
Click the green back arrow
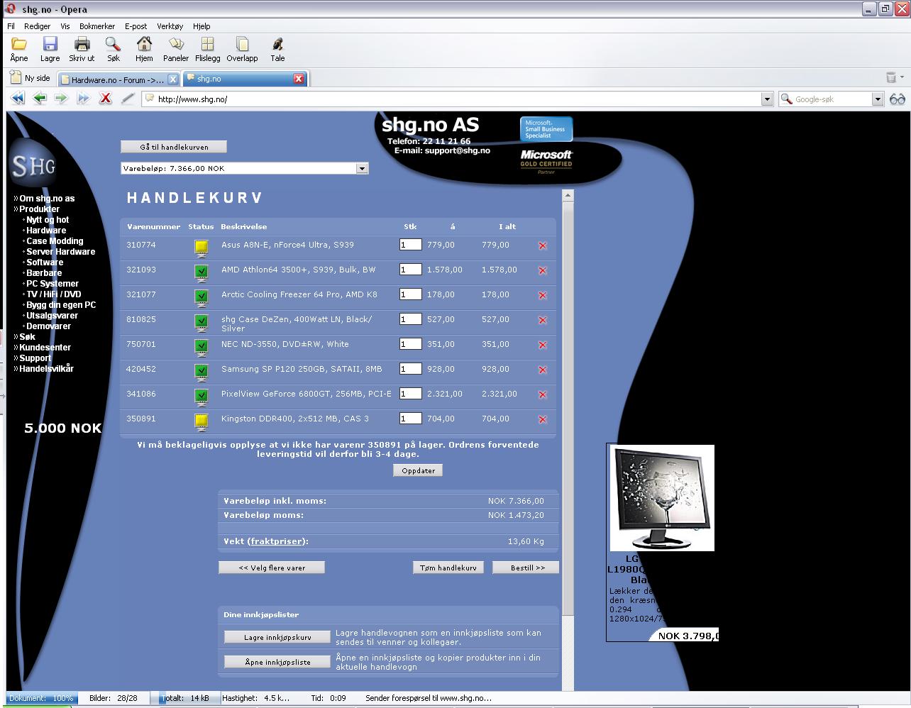click(40, 99)
